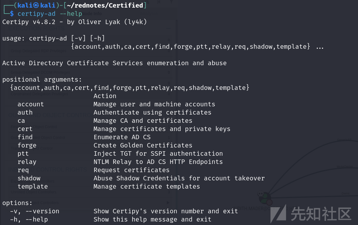Click the typed certipy-ad --help command

click(x=50, y=14)
